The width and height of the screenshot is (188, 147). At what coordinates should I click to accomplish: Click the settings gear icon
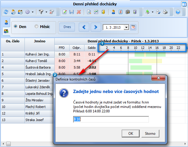(27, 12)
